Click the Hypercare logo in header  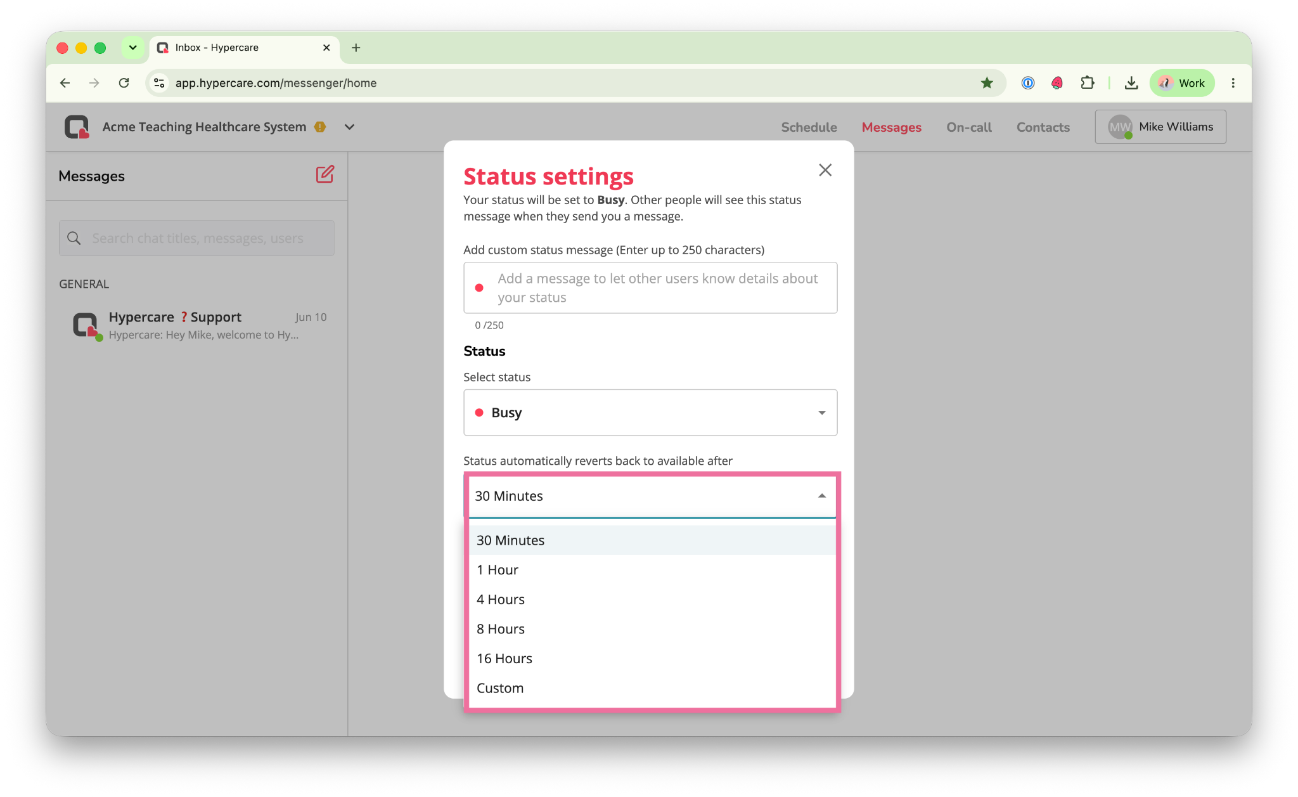coord(77,127)
